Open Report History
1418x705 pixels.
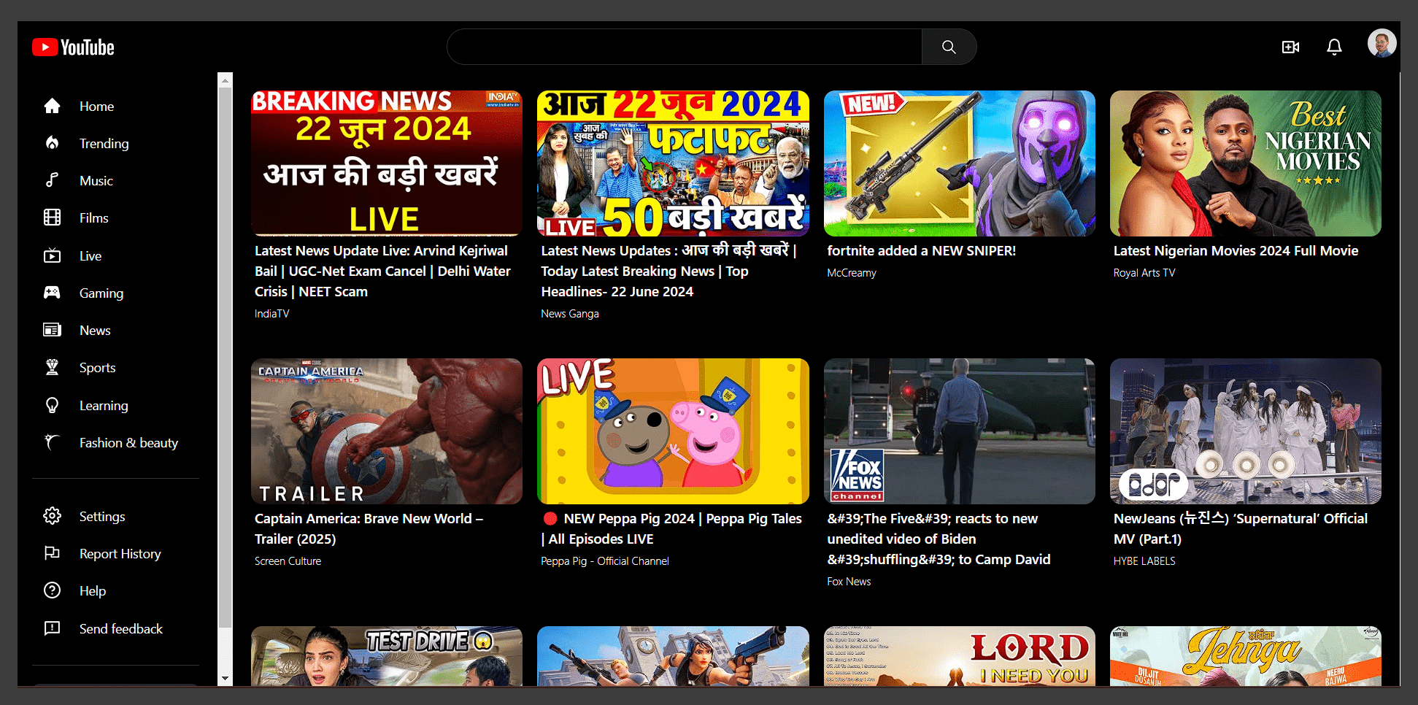[120, 554]
